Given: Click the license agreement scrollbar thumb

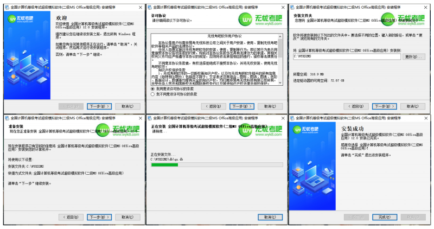Looking at the screenshot, I should click(x=280, y=48).
